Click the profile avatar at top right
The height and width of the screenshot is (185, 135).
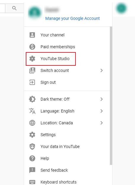[x=121, y=8]
